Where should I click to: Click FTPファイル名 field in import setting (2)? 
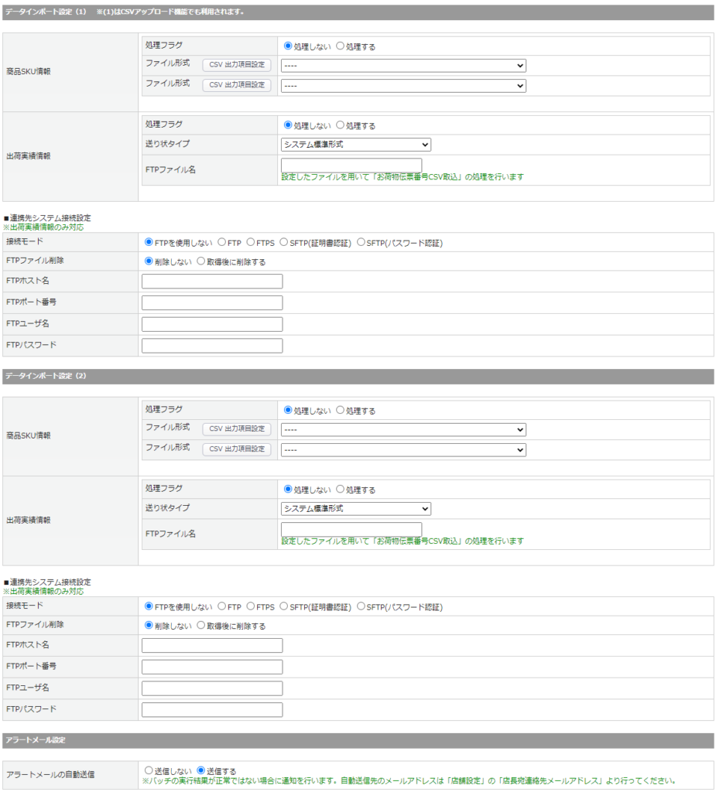pos(351,529)
